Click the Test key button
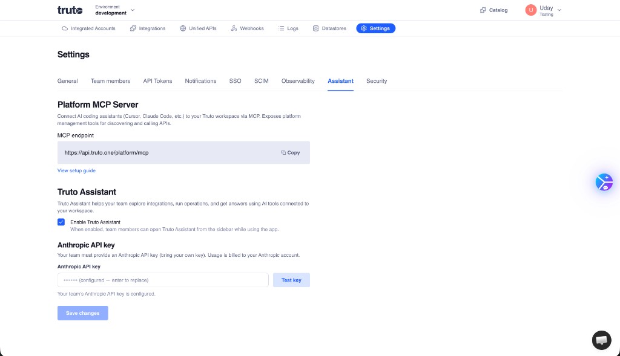This screenshot has height=356, width=620. [x=291, y=280]
